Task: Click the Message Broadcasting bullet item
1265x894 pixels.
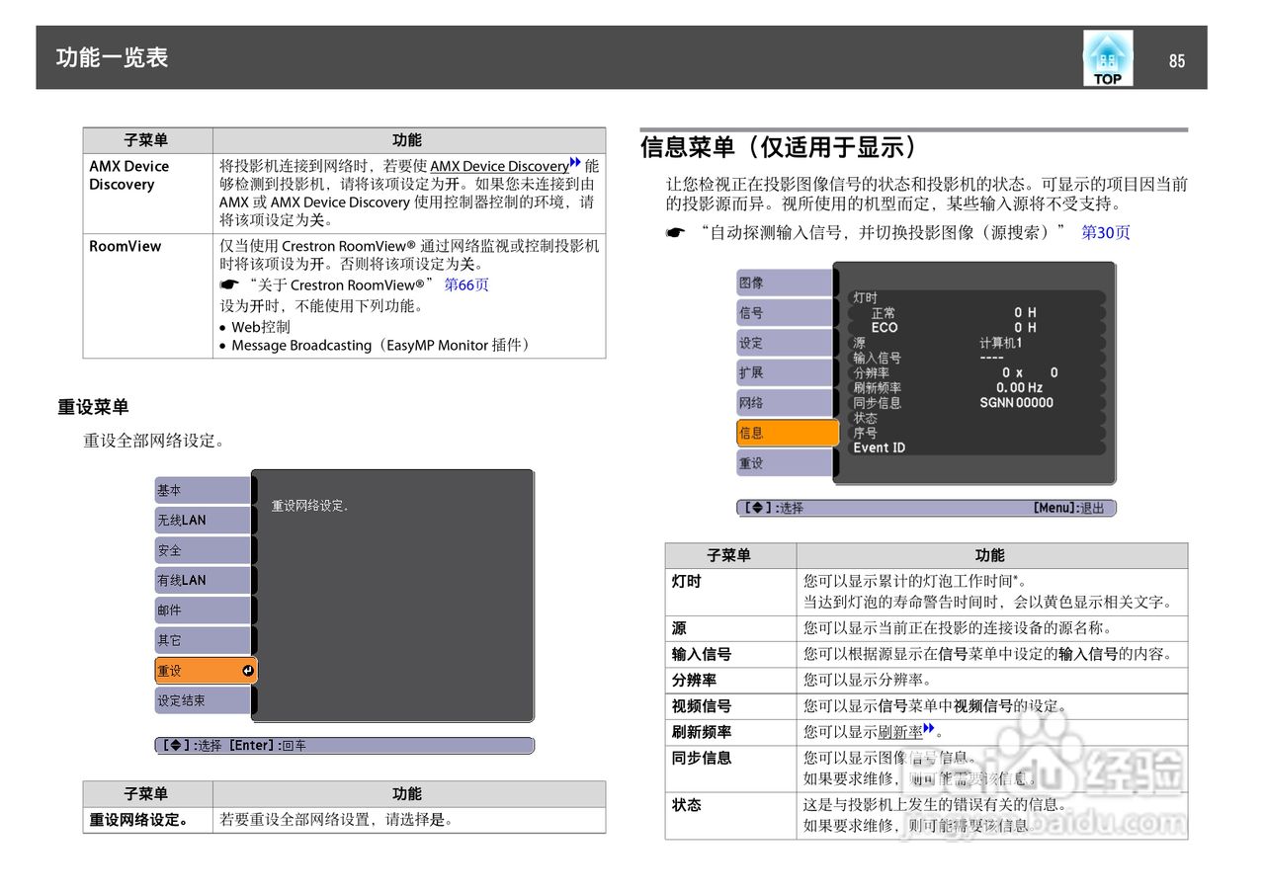Action: click(x=380, y=346)
